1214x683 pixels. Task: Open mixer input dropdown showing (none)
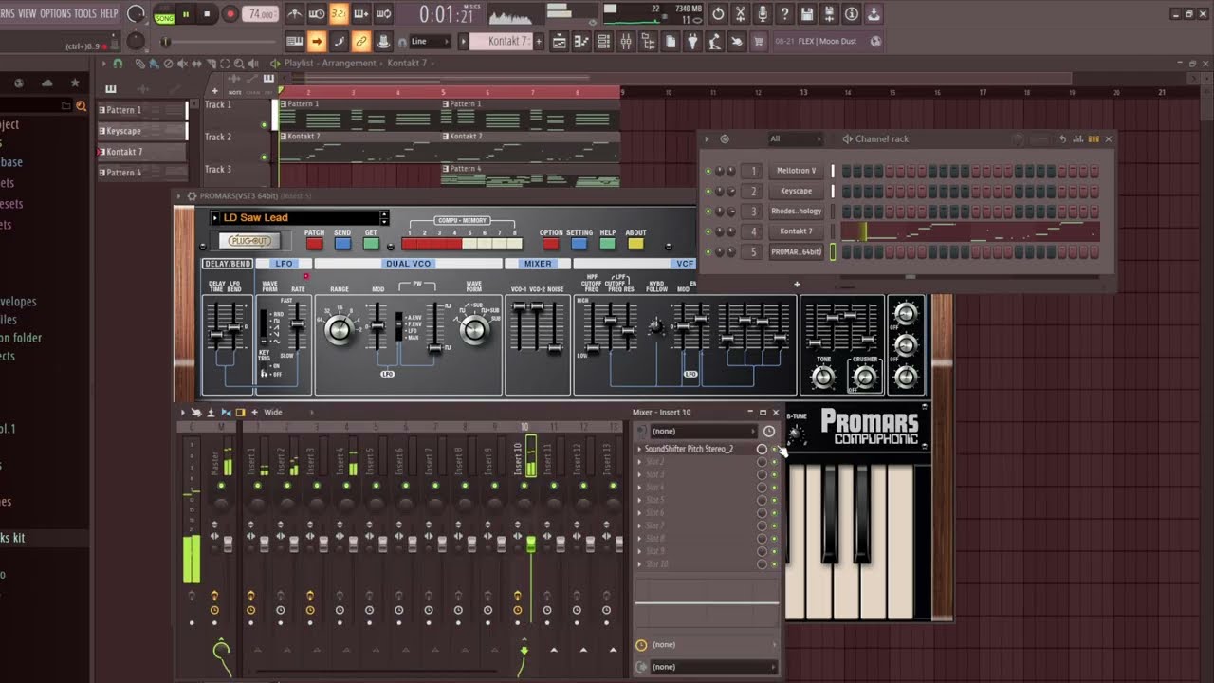(x=704, y=431)
